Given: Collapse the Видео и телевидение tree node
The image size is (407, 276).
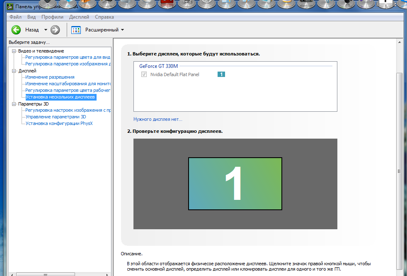Looking at the screenshot, I should pyautogui.click(x=14, y=51).
